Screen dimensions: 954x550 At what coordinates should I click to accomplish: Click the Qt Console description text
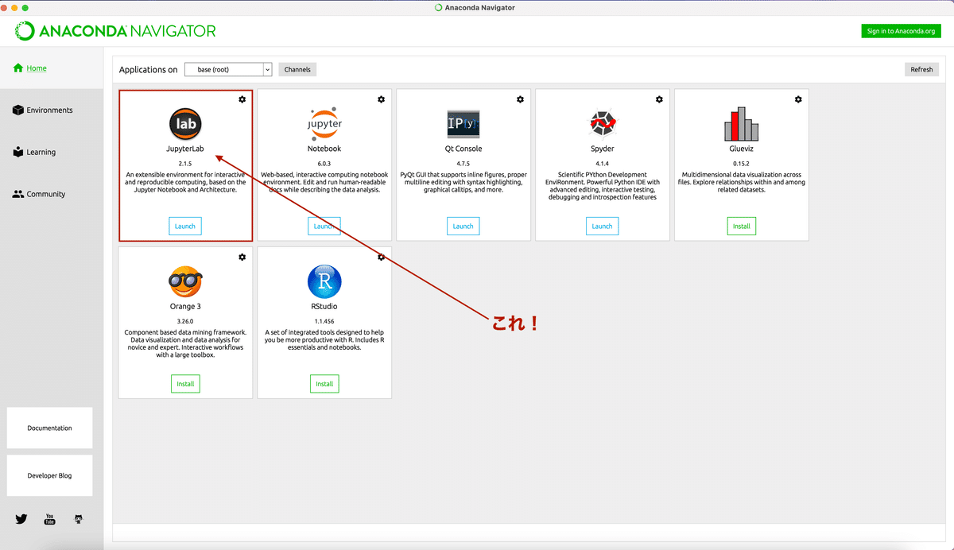pyautogui.click(x=463, y=182)
